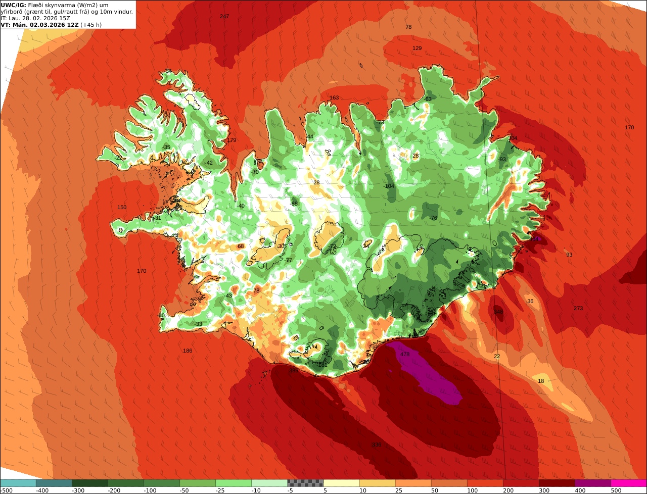
Task: Click the map value 63 in the northeast
Action: pyautogui.click(x=429, y=100)
